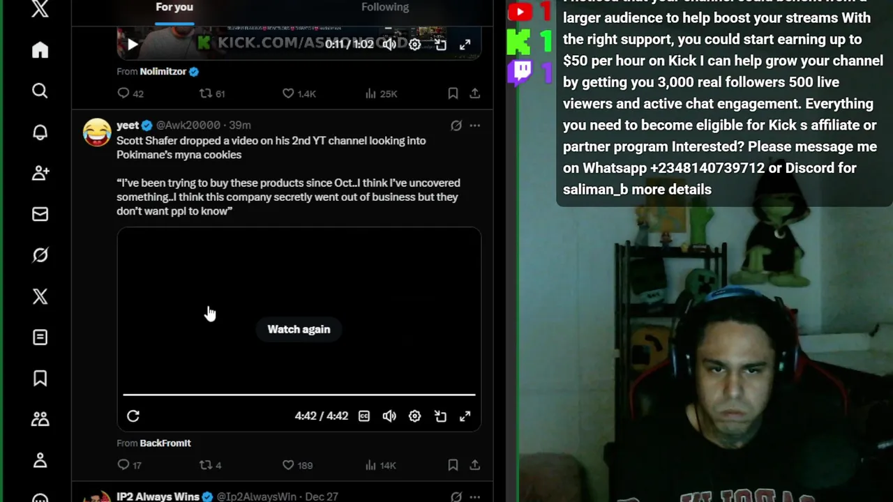
Task: Open settings gear on 4:42 video
Action: pos(414,416)
